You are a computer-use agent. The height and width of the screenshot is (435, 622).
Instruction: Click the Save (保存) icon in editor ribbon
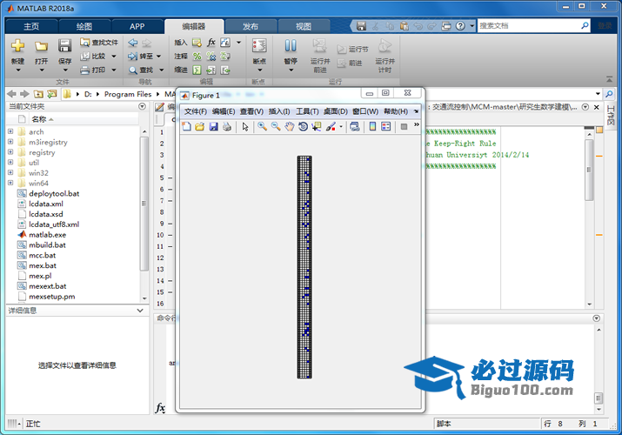tap(64, 46)
